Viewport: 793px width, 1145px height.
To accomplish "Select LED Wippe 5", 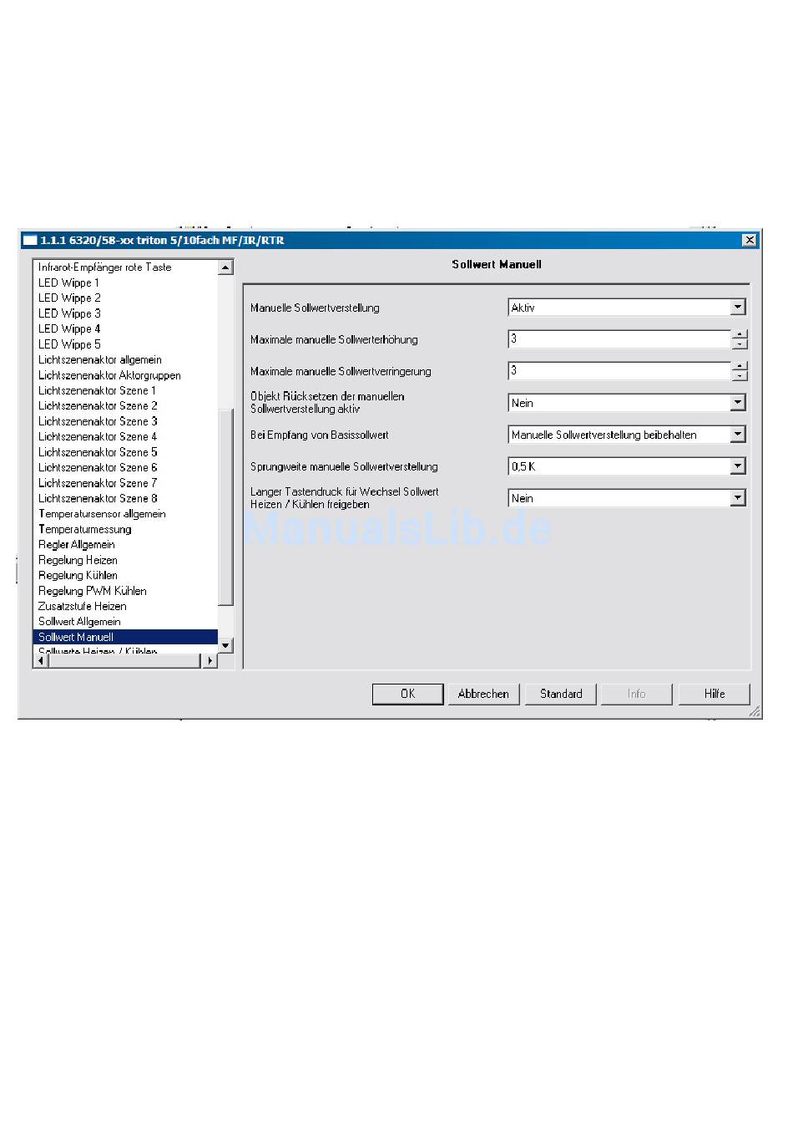I will pyautogui.click(x=69, y=344).
